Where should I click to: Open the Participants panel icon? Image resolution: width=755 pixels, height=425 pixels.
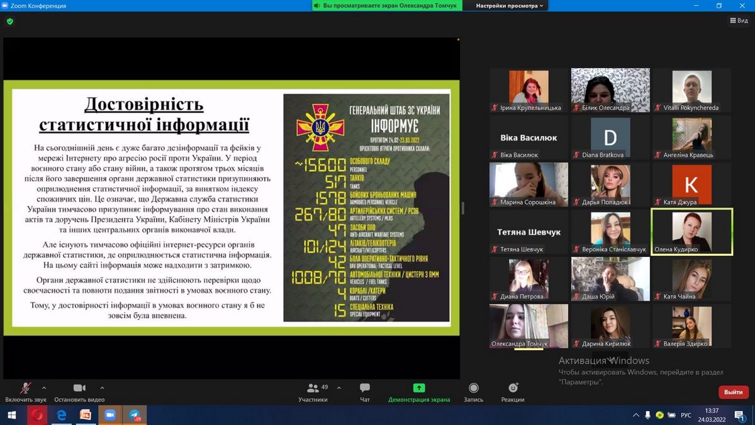[313, 388]
